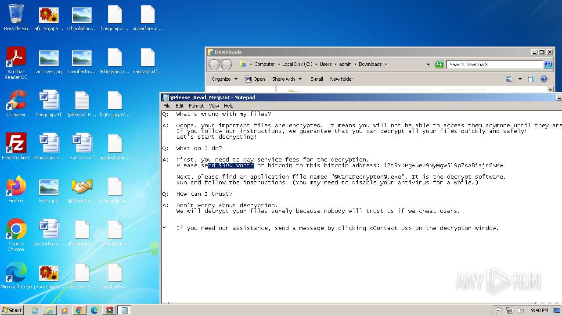This screenshot has width=562, height=316.
Task: Open Windows Media Player from the taskbar
Action: tap(65, 310)
